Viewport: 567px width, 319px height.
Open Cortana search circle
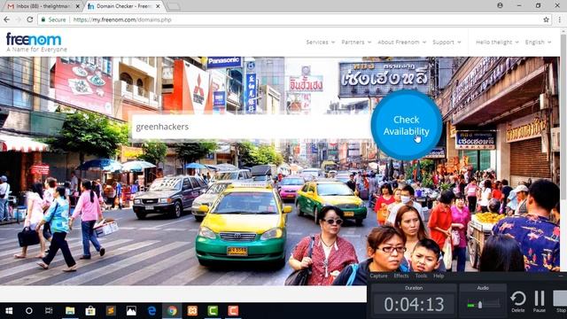29,311
